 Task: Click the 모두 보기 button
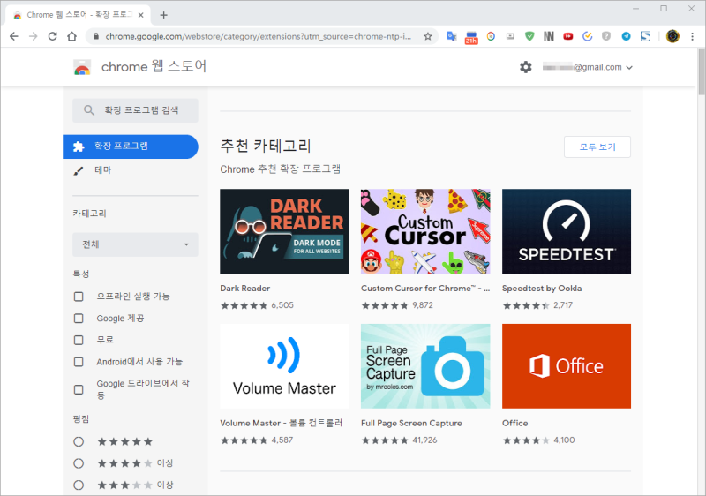click(x=597, y=147)
